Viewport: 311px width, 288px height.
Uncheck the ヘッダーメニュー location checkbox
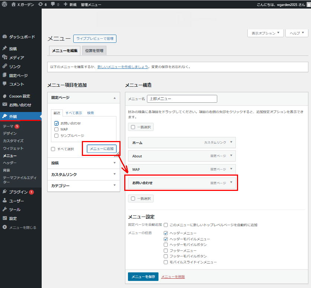(166, 233)
